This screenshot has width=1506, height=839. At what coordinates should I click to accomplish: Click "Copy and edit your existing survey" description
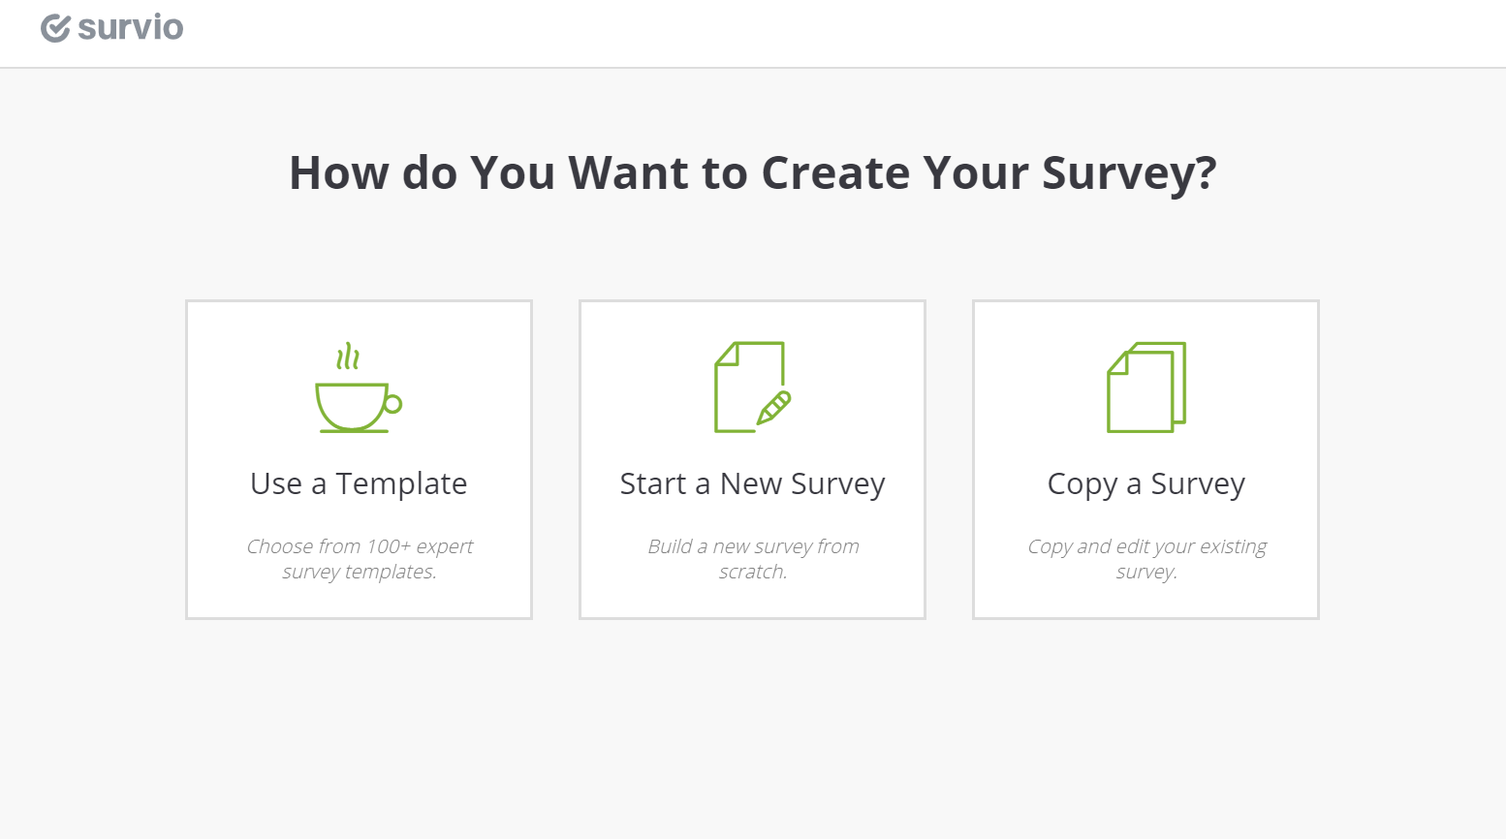(x=1145, y=559)
